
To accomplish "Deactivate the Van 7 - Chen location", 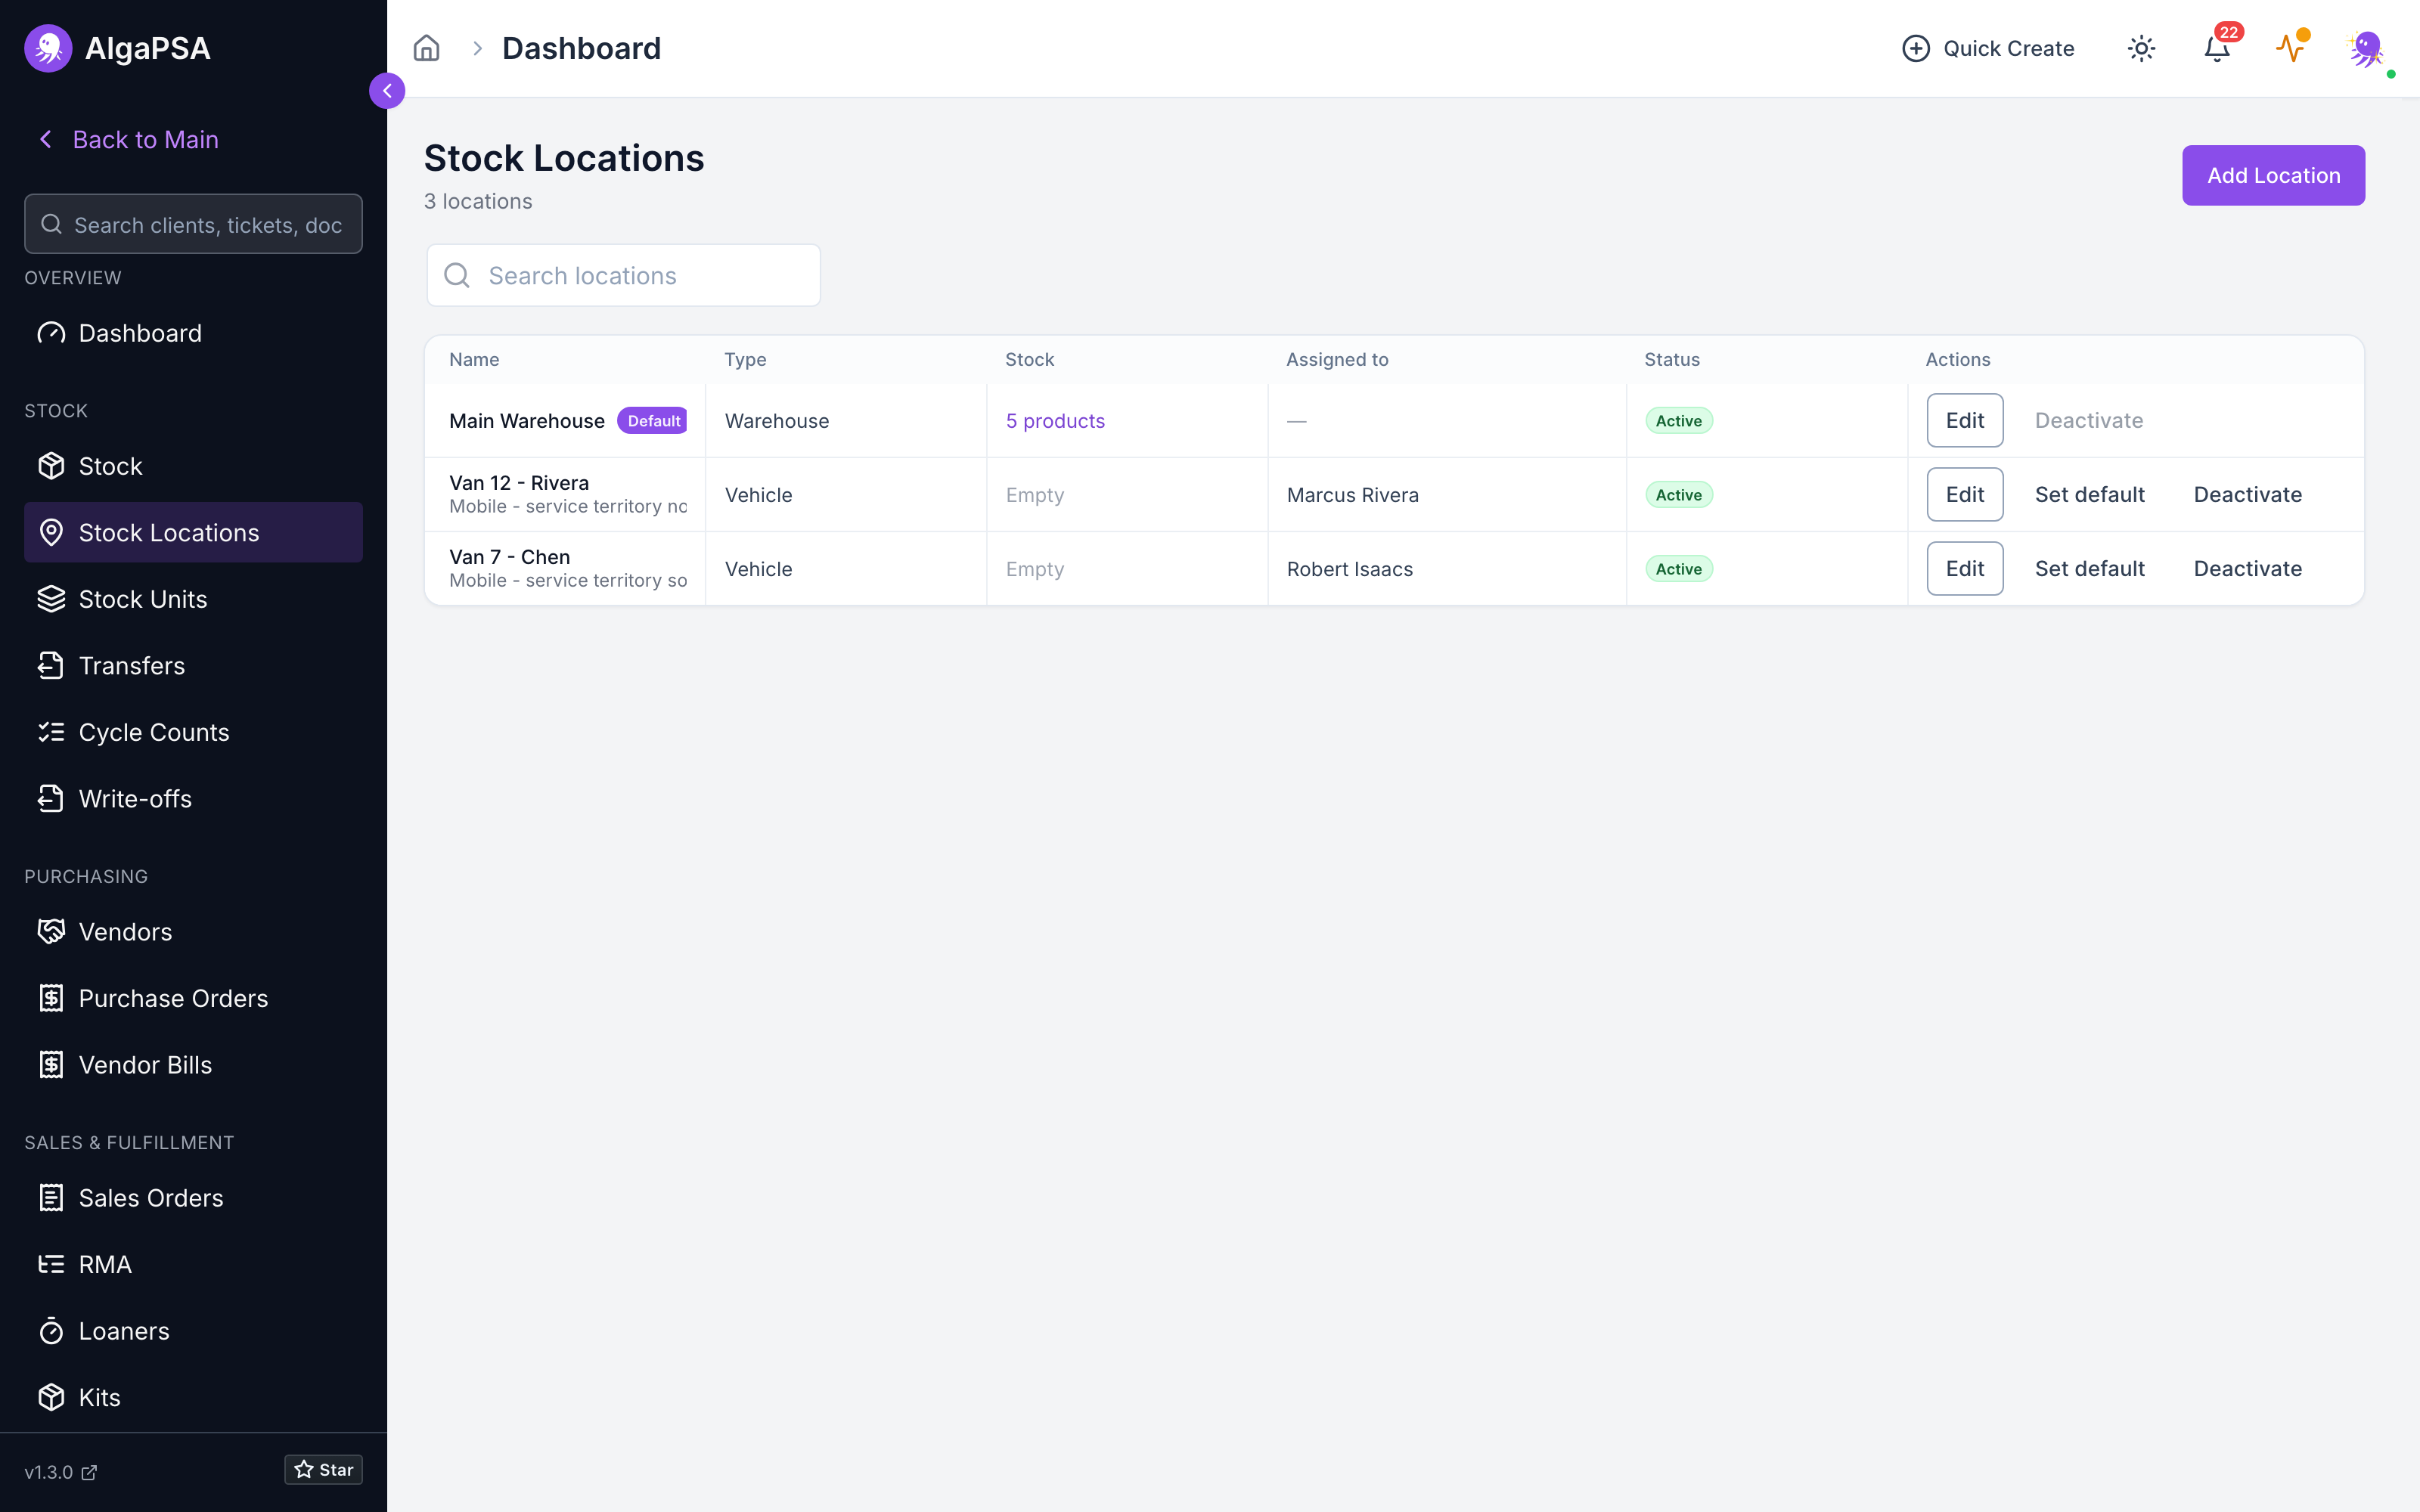I will point(2247,569).
